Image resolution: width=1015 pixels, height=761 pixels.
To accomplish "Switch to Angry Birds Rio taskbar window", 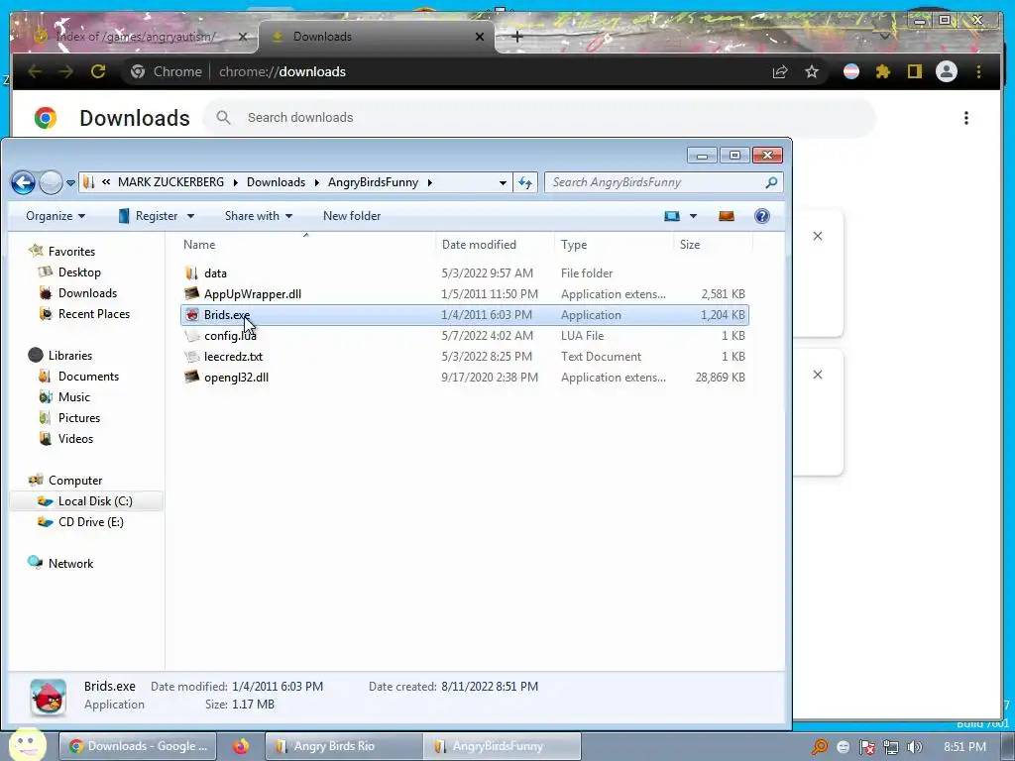I will 344,746.
